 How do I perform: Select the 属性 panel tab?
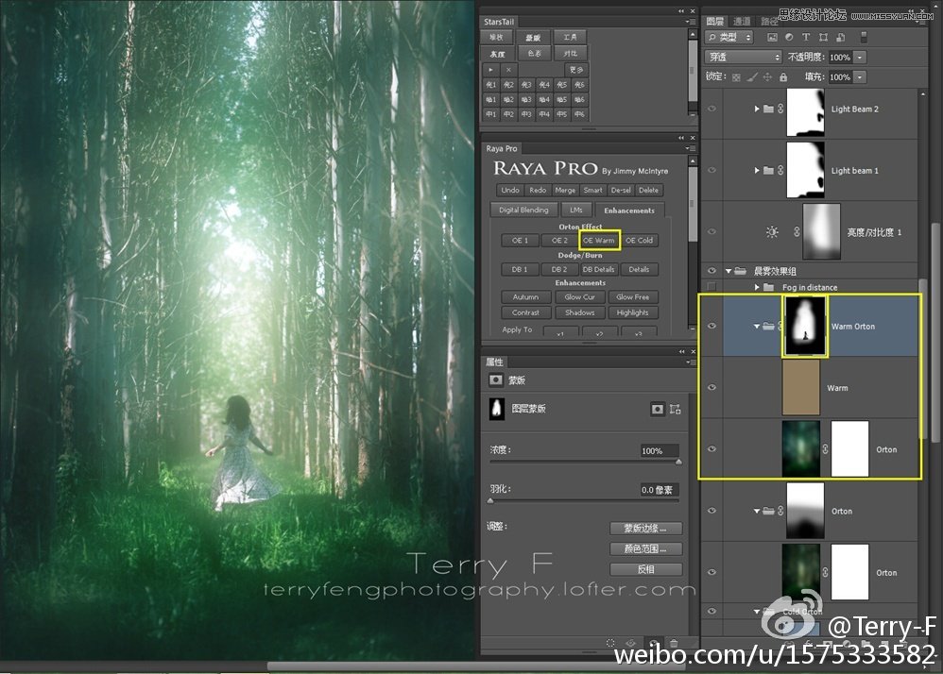[x=494, y=362]
